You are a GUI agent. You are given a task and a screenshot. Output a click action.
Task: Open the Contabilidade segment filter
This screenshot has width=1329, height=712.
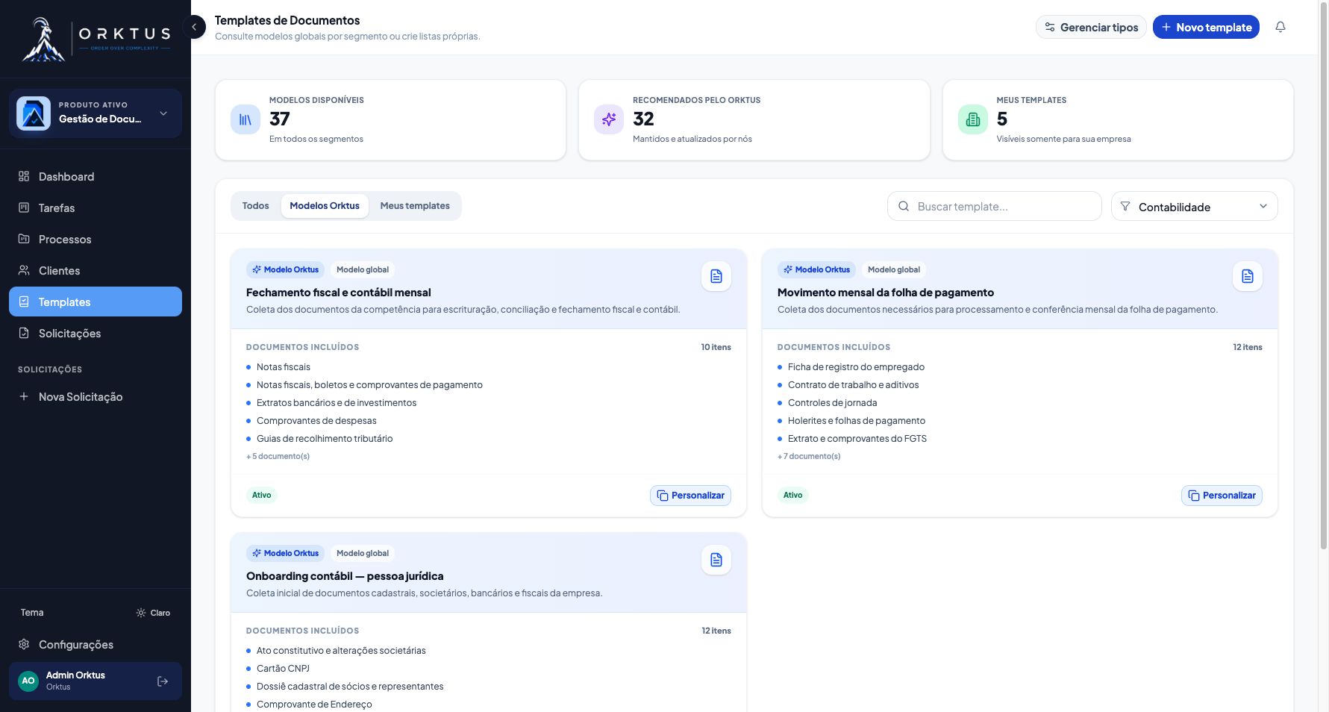(1194, 206)
